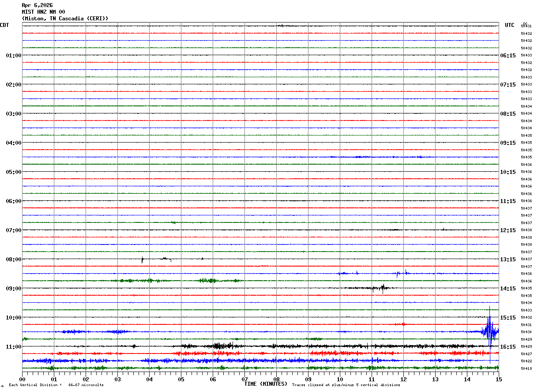Click minute 15 on the time axis

click(499, 380)
